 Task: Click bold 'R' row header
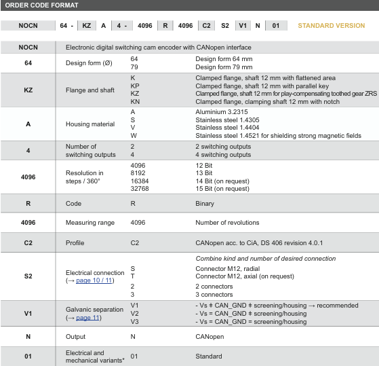[28, 204]
